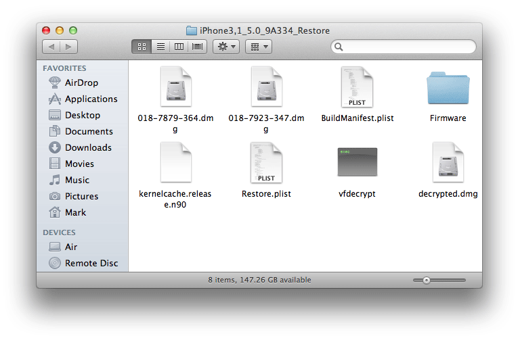Select the 018-7879-364.dmg file
The image size is (518, 338).
(175, 88)
